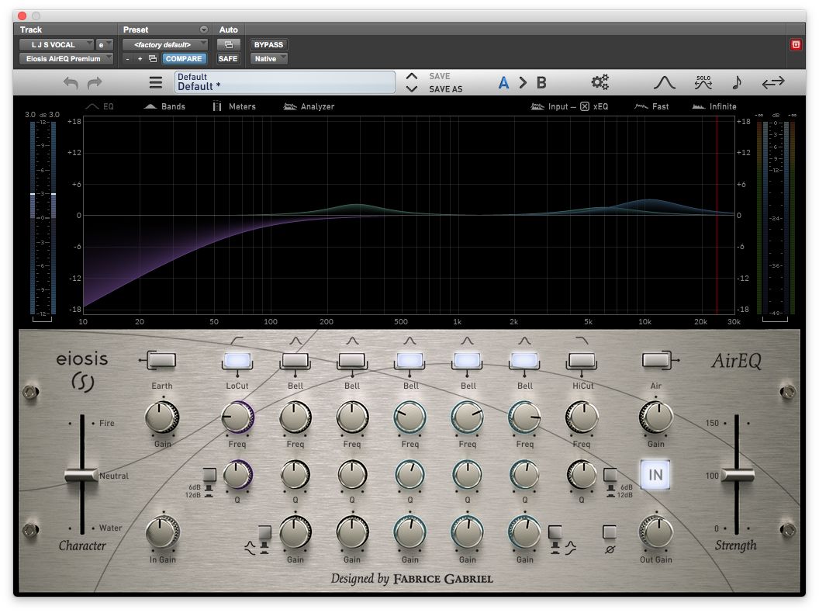This screenshot has height=613, width=819.
Task: Toggle the HiCut band switch
Action: (582, 360)
